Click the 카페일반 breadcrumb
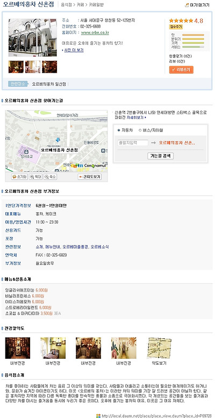 tap(96, 5)
